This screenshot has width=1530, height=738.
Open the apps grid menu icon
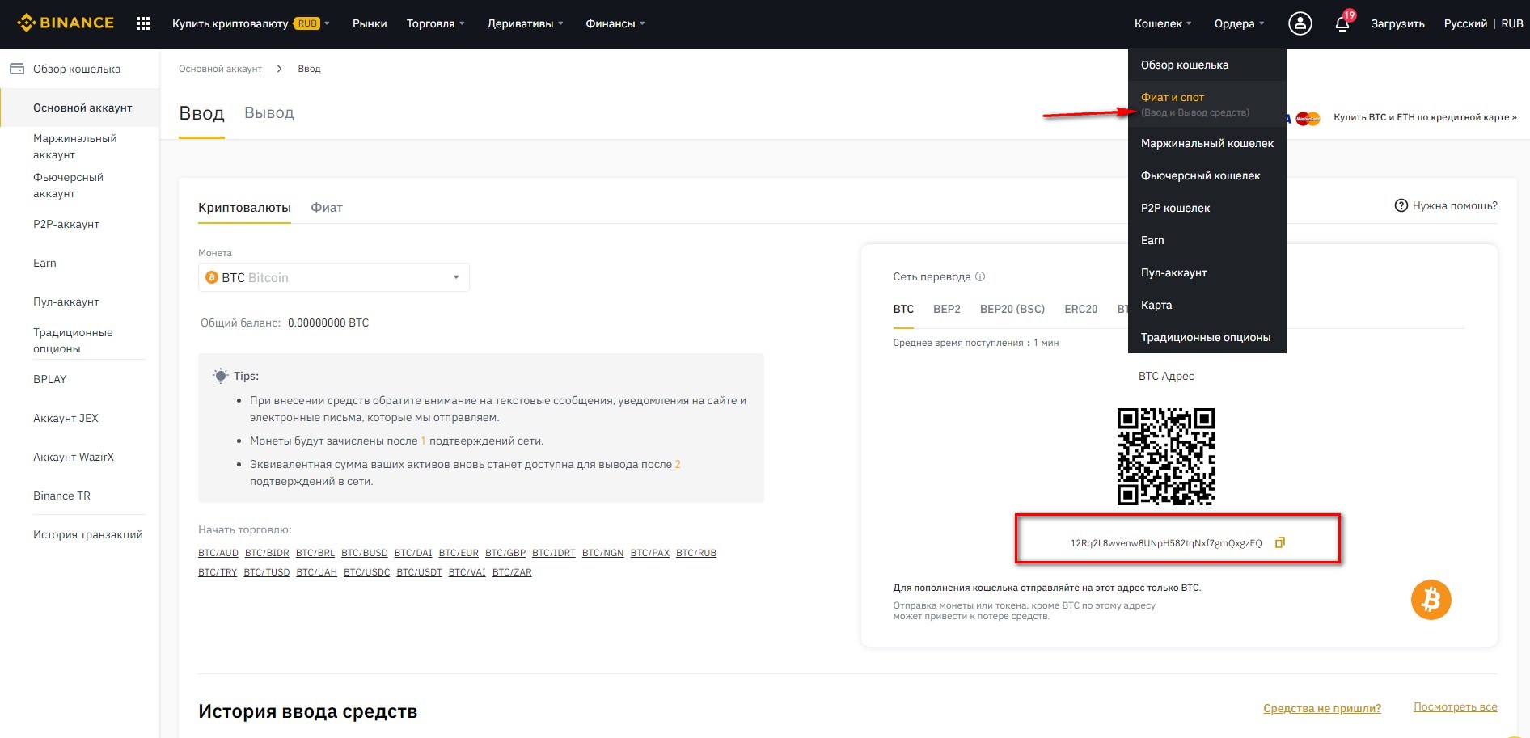point(143,23)
